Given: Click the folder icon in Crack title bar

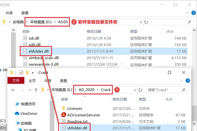Looking at the screenshot, I should tap(12, 72).
